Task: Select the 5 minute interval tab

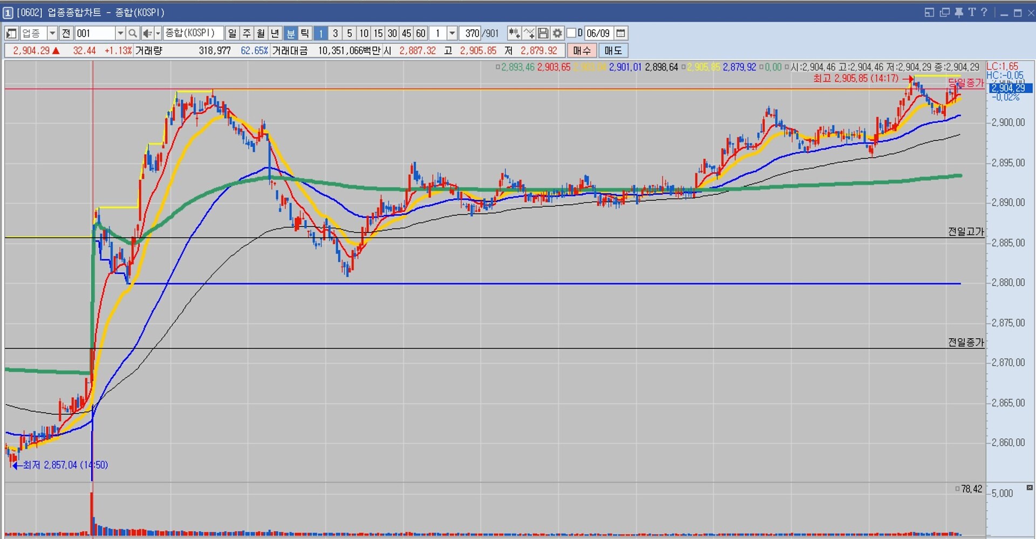Action: pyautogui.click(x=349, y=33)
